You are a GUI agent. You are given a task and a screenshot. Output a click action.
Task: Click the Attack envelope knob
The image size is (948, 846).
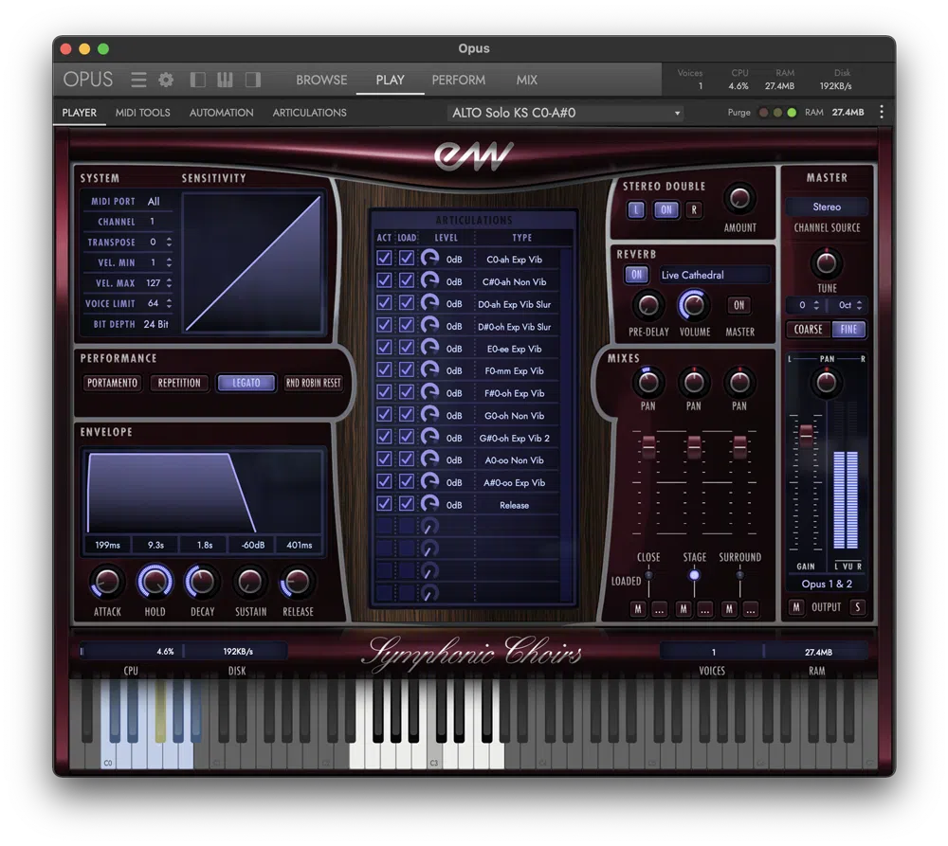(107, 582)
